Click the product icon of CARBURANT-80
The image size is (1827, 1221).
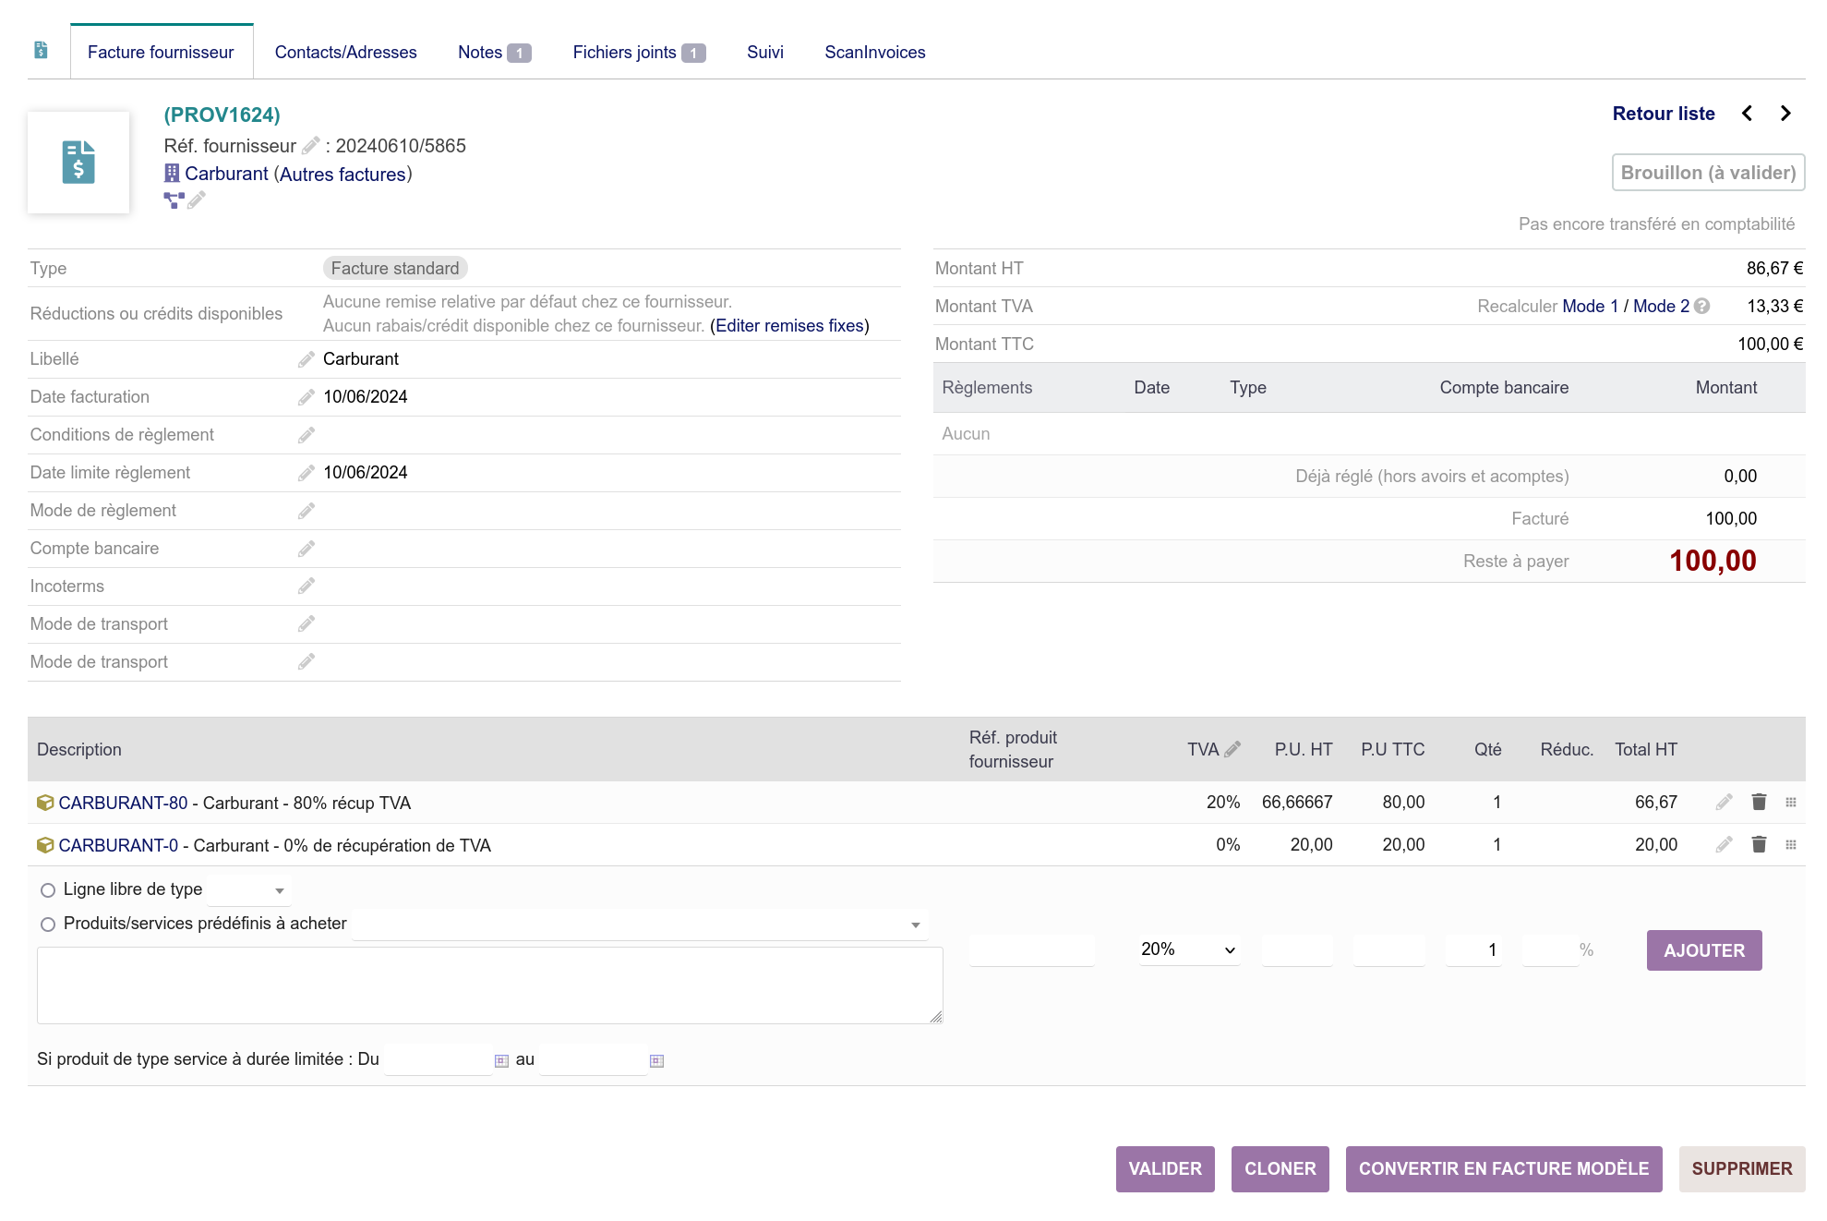point(45,803)
